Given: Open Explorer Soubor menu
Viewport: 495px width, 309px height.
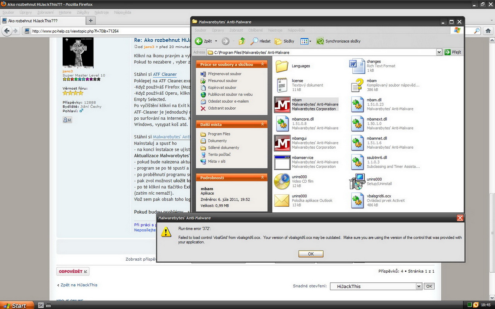Looking at the screenshot, I should 200,30.
